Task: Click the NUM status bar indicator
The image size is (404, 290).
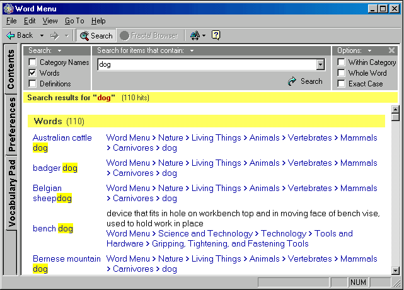Action: coord(358,282)
